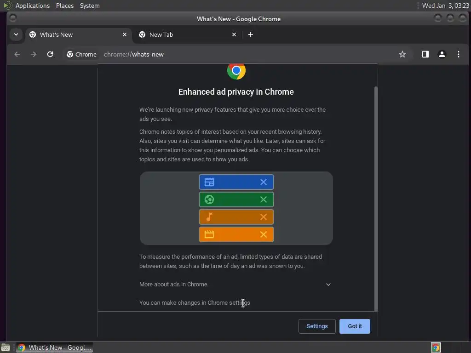Open the Chrome three-dot menu
Image resolution: width=471 pixels, height=353 pixels.
(459, 54)
